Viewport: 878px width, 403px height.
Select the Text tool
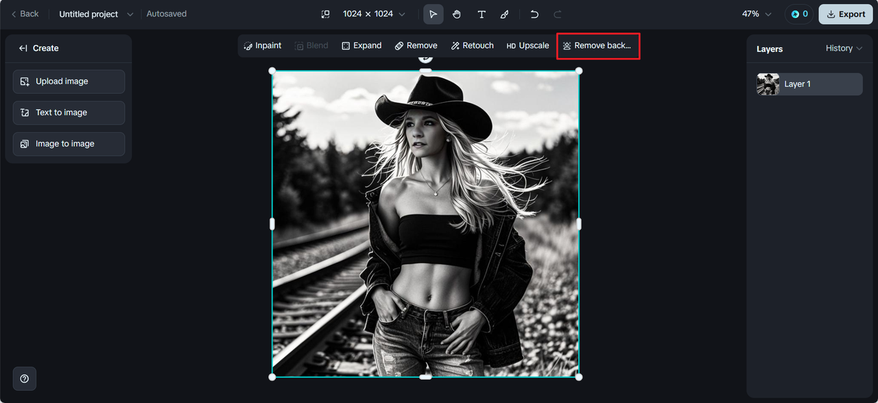pos(482,14)
